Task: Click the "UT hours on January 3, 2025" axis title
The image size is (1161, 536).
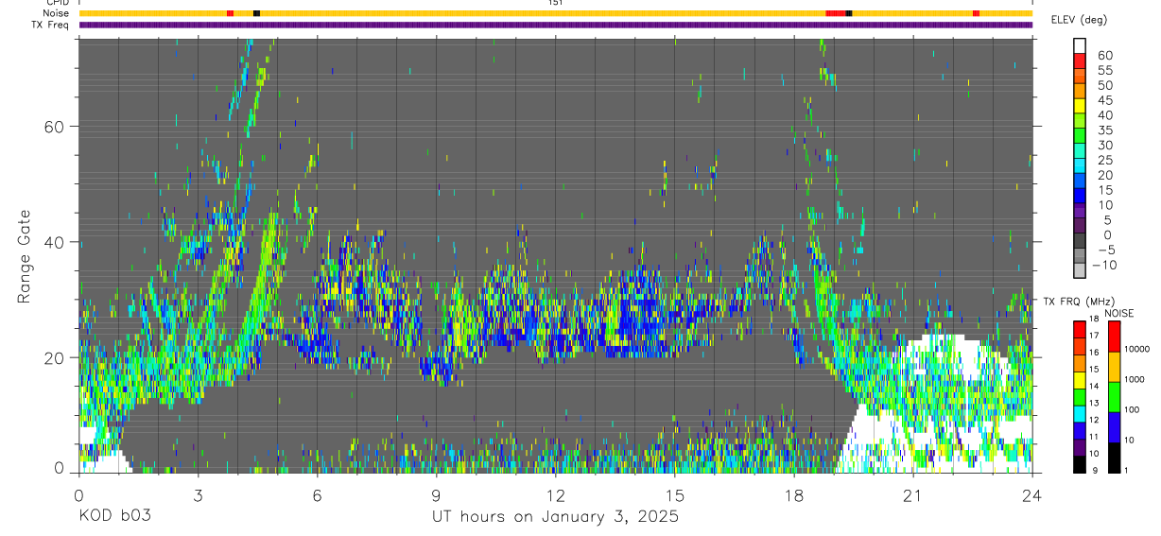Action: click(555, 517)
